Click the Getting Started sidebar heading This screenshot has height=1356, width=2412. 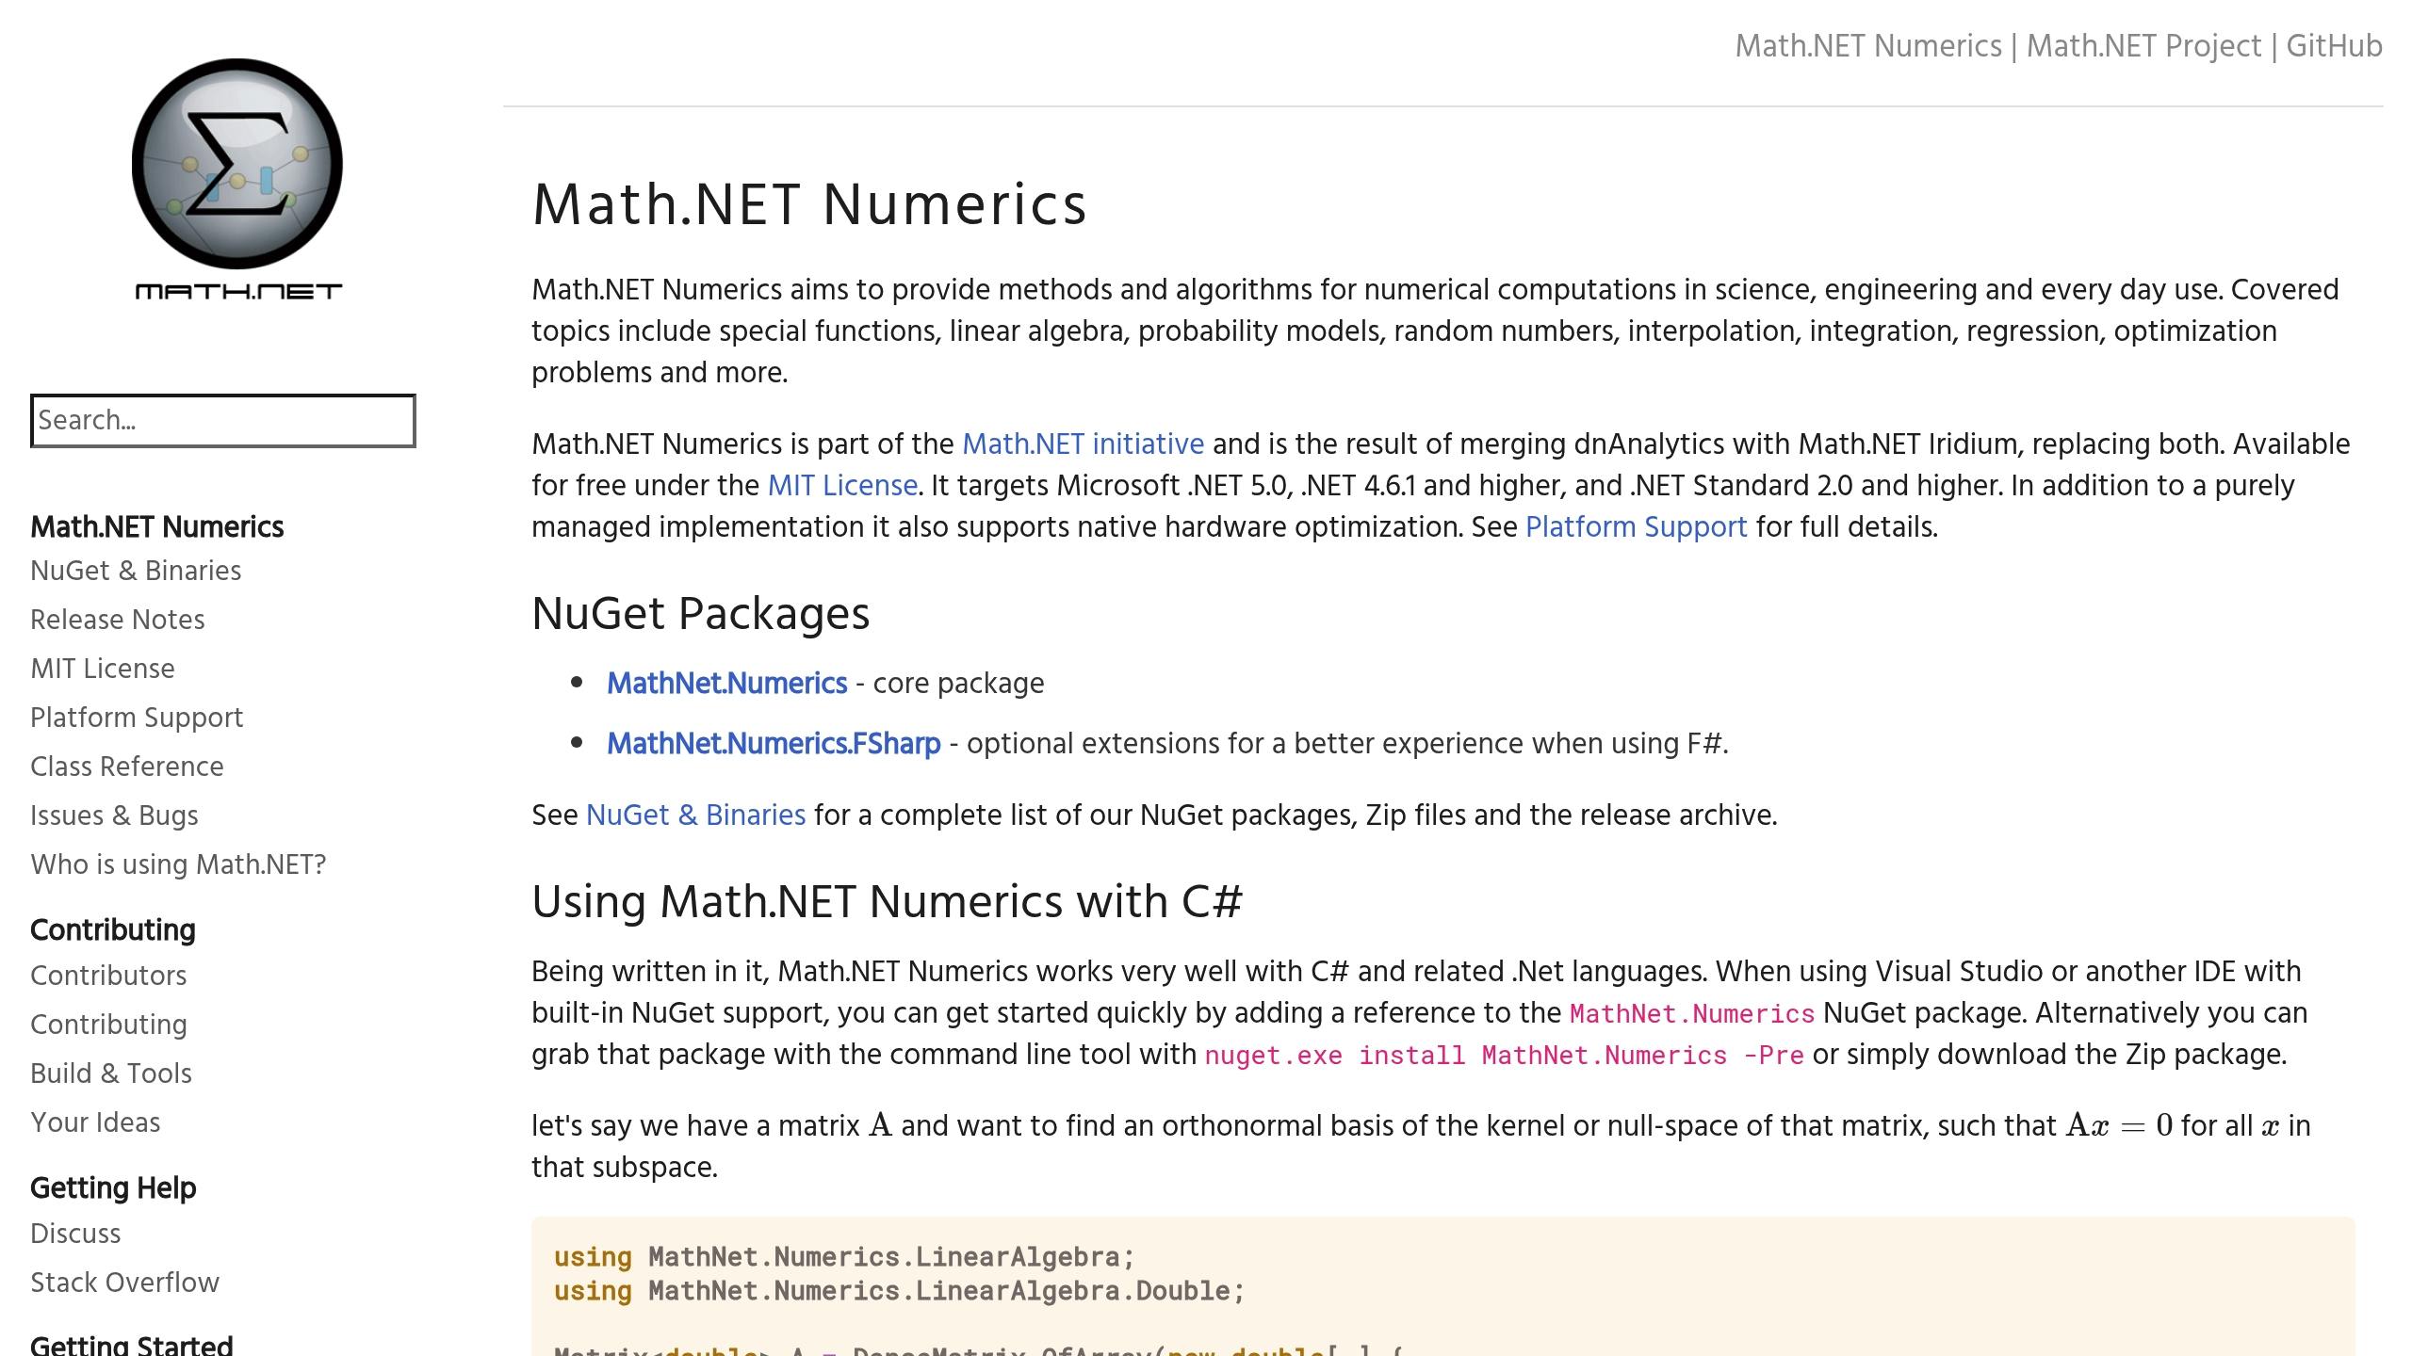[132, 1344]
